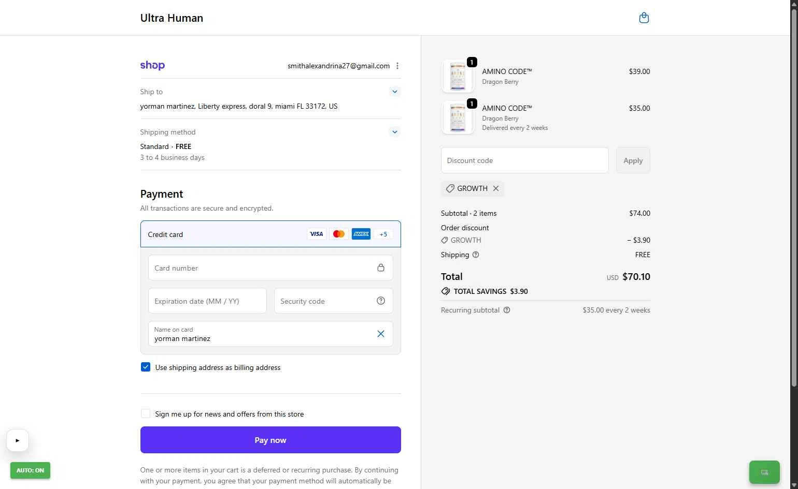Click the Mastercard logo
This screenshot has width=798, height=489.
[339, 234]
